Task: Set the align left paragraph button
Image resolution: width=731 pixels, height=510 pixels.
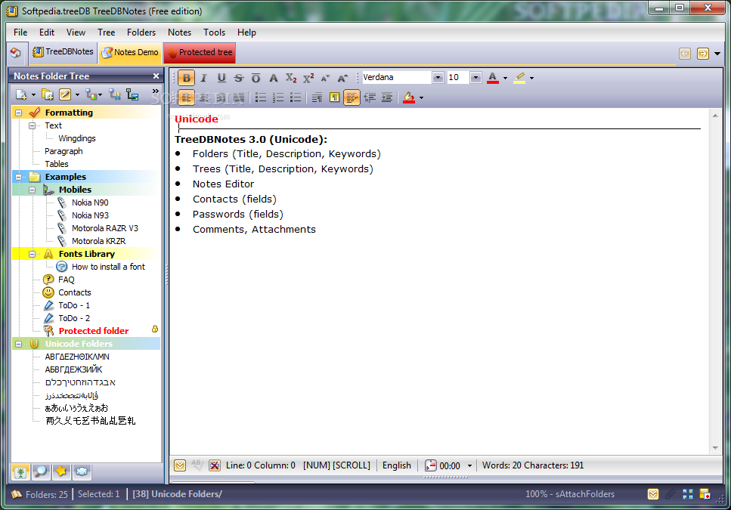Action: click(187, 97)
